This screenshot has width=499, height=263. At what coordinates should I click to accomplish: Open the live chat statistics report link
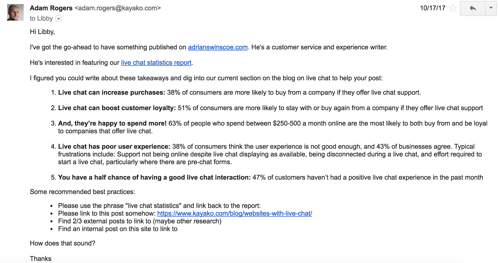tap(156, 63)
